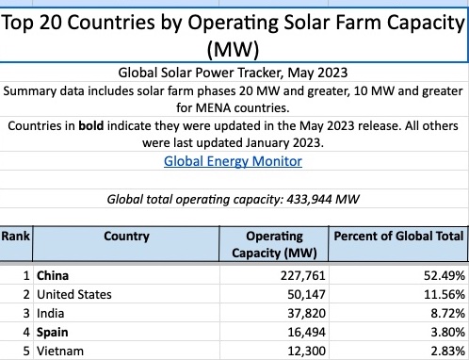This screenshot has height=360, width=469.
Task: Select the 16,494 capacity cell
Action: coord(274,332)
